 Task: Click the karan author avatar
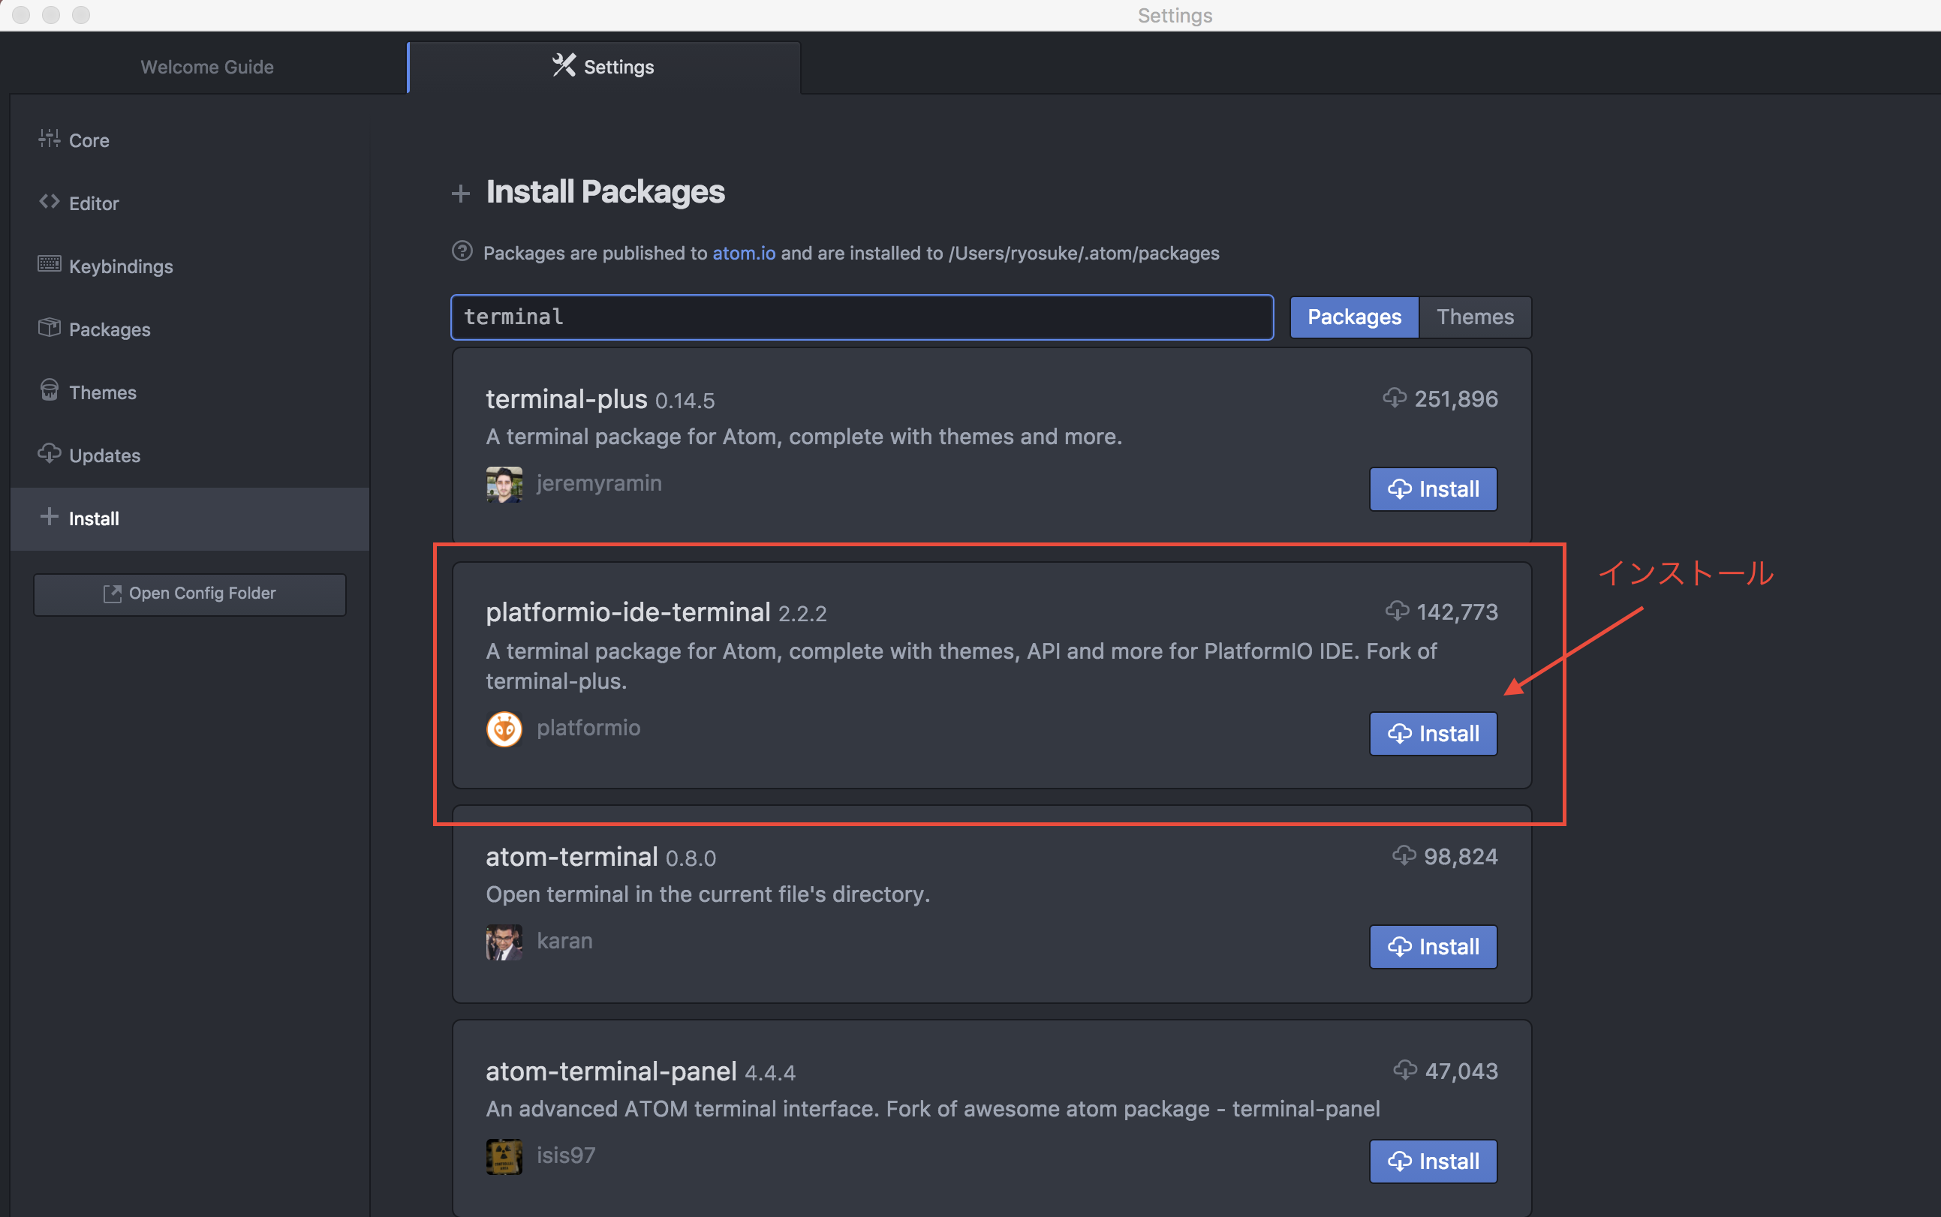[504, 942]
